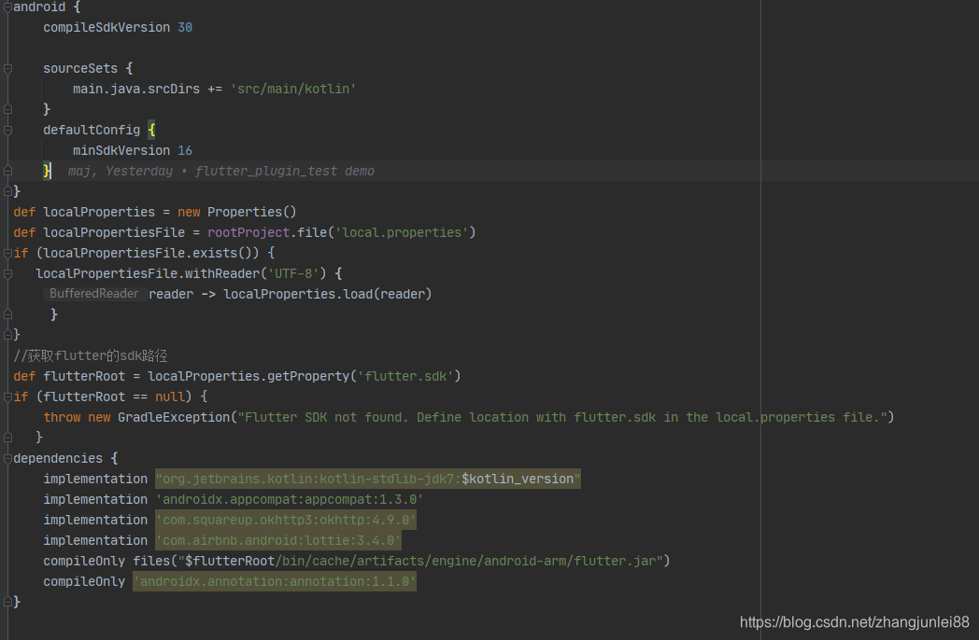Click the fold marker beside the top-level braces
Viewport: 979px width, 640px height.
(x=7, y=191)
